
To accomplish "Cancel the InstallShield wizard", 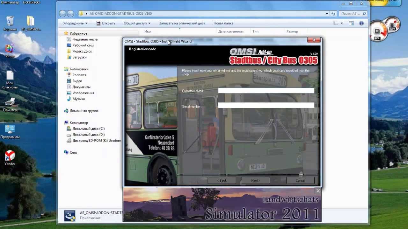I will 300,180.
